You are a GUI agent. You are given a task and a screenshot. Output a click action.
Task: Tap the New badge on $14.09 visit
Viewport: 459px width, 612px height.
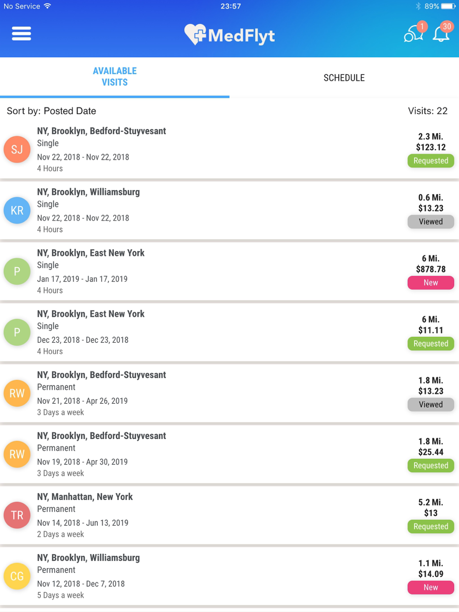coord(431,587)
